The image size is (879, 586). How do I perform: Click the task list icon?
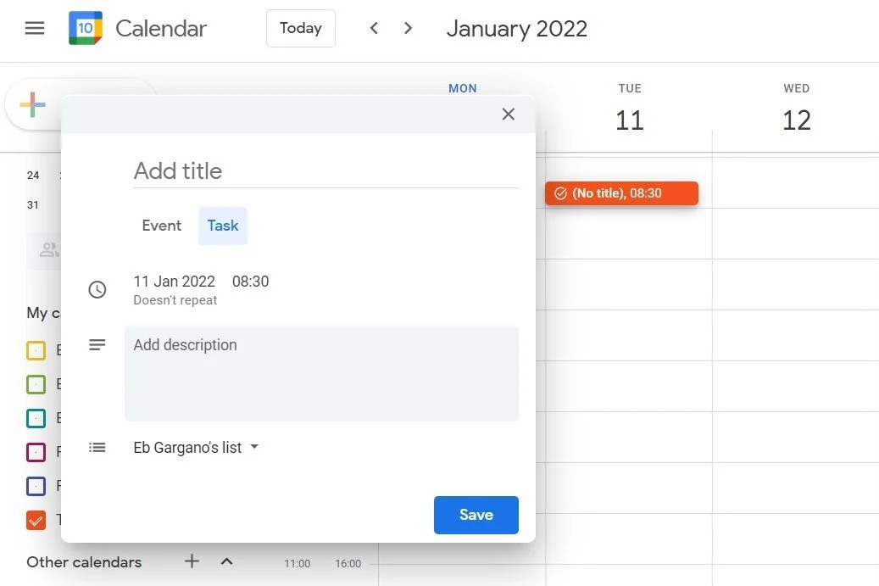click(97, 448)
